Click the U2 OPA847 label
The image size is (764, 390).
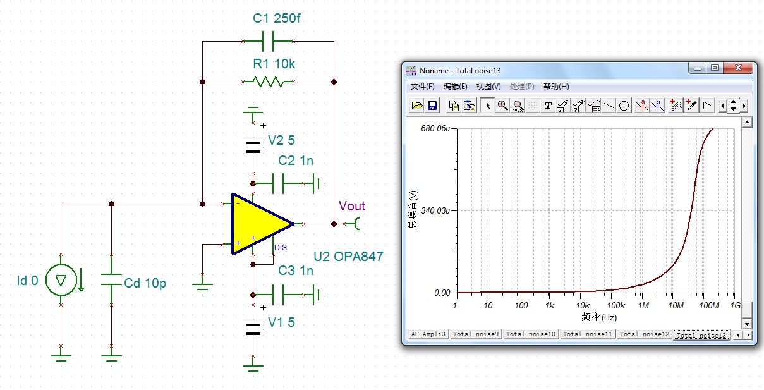pyautogui.click(x=348, y=257)
